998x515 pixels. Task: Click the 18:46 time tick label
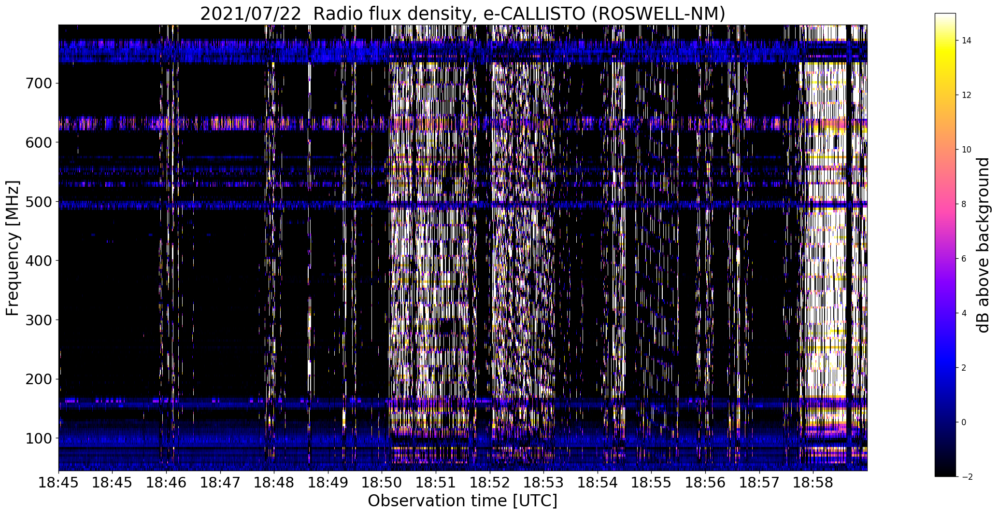coord(166,483)
